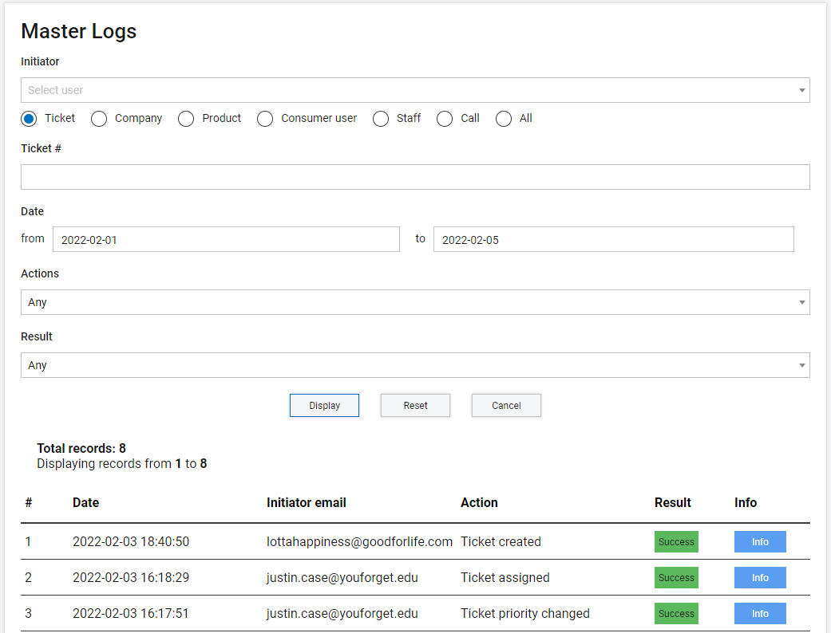Open Info for Ticket created record
This screenshot has width=831, height=633.
point(760,542)
